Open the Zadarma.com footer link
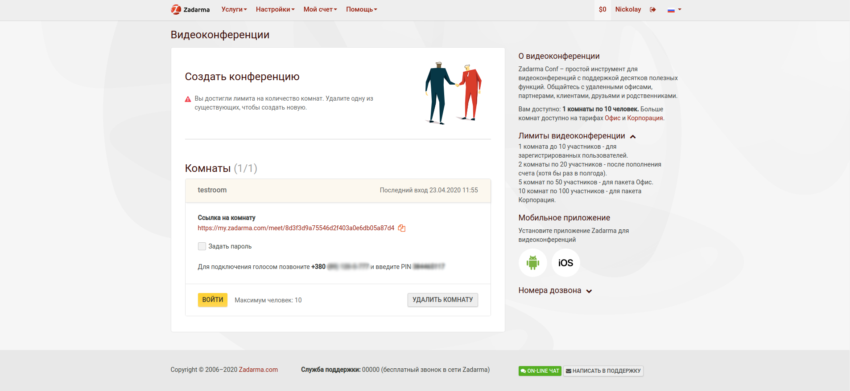850x391 pixels. tap(258, 370)
